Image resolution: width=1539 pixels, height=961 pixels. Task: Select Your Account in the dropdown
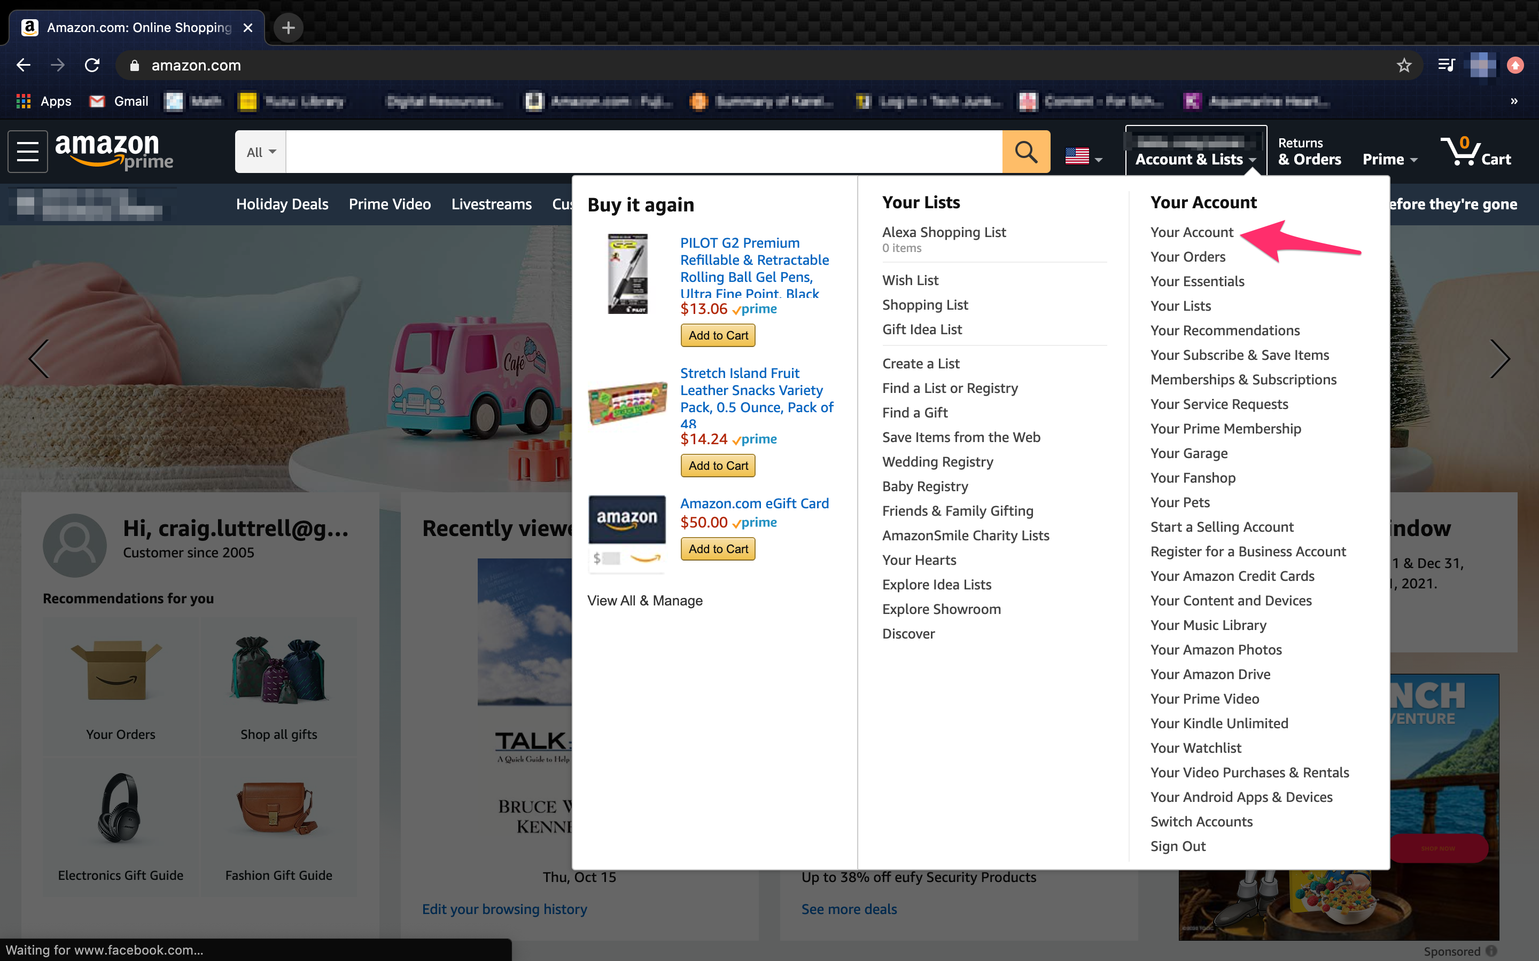(1192, 232)
